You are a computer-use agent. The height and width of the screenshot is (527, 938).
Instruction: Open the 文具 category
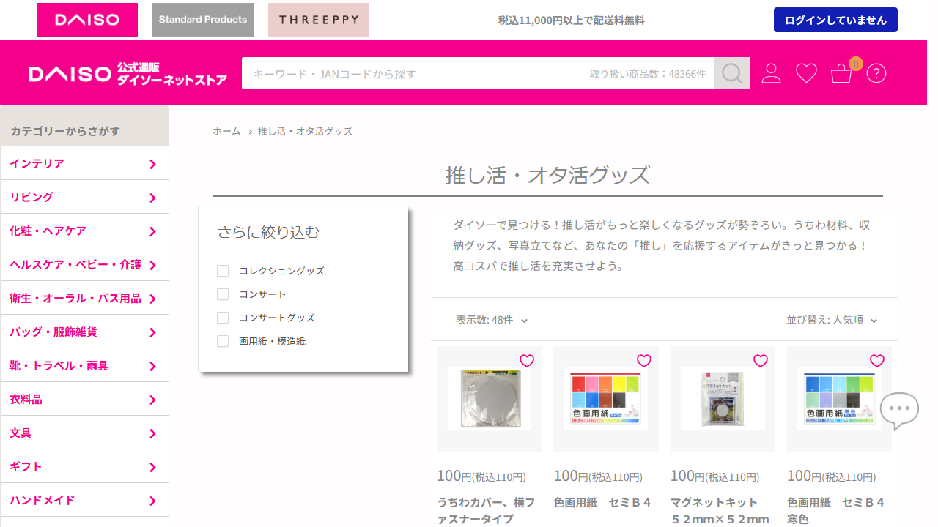pos(84,433)
